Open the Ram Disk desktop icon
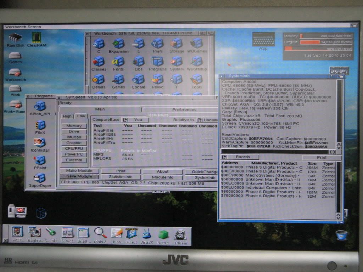 [x=15, y=38]
